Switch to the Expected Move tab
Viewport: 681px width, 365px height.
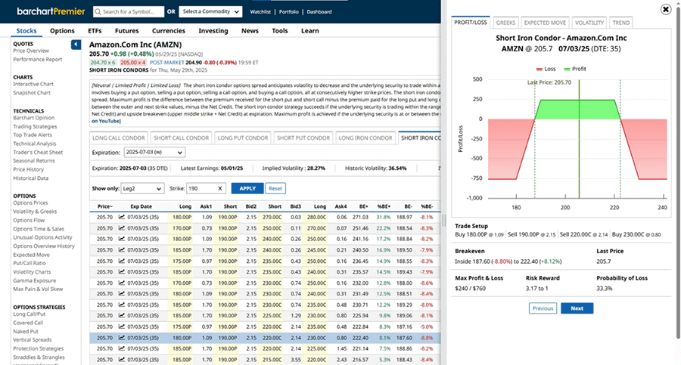(x=545, y=23)
